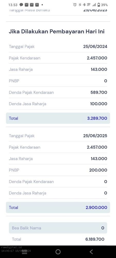Tap the PNBP 200.000 row
This screenshot has height=258, width=116.
tap(58, 170)
